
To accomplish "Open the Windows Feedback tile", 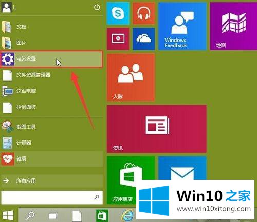I will point(182,26).
